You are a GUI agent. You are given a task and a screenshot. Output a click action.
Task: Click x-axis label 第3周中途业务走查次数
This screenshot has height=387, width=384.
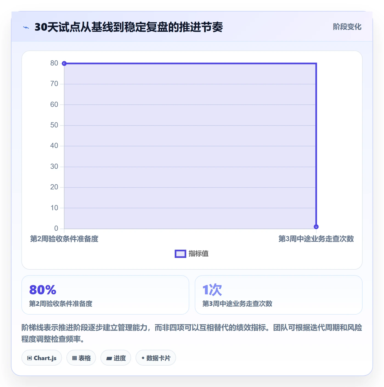pos(316,239)
